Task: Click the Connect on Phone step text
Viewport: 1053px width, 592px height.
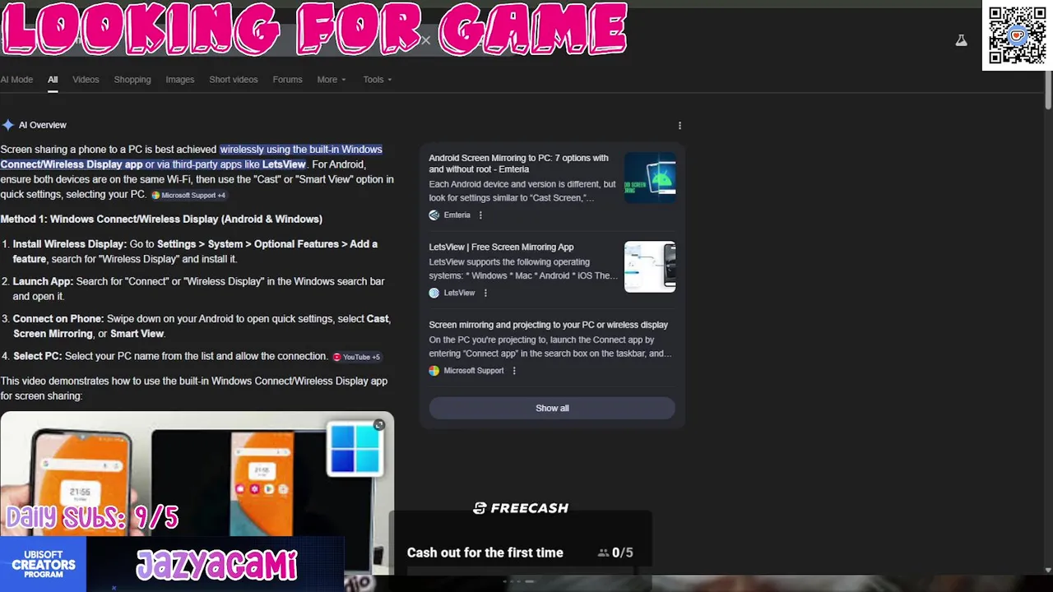Action: tap(202, 326)
